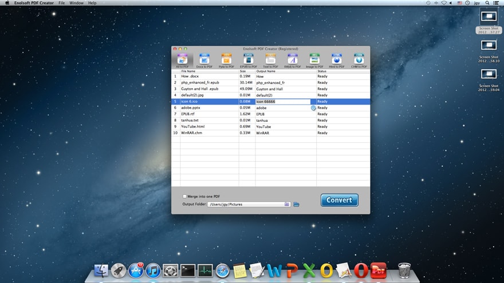The width and height of the screenshot is (504, 283).
Task: Click the 49.09M size cell
Action: [246, 89]
